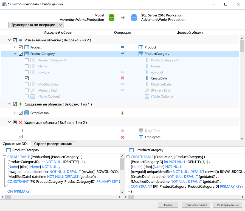Viewport: 245px width, 211px height.
Task: Click the red delete X for CreateDate
Action: [x=122, y=78]
